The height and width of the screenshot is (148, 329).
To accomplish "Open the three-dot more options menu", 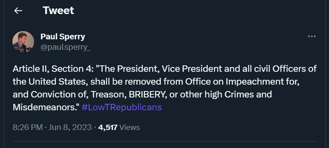I will pos(312,36).
